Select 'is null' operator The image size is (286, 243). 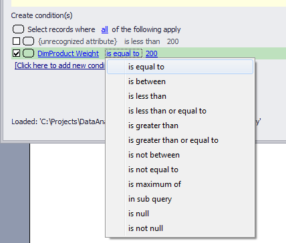pos(180,214)
